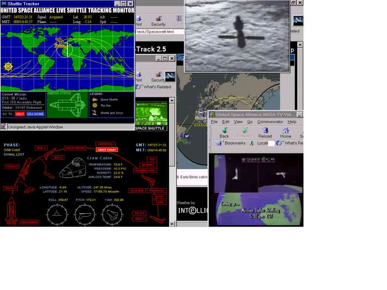Click the green orbiter status diagram
The height and width of the screenshot is (290, 387).
(x=67, y=105)
